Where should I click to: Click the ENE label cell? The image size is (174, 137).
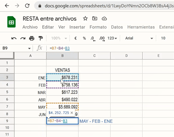click(x=30, y=78)
